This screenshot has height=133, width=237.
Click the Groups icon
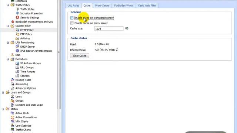13,100
